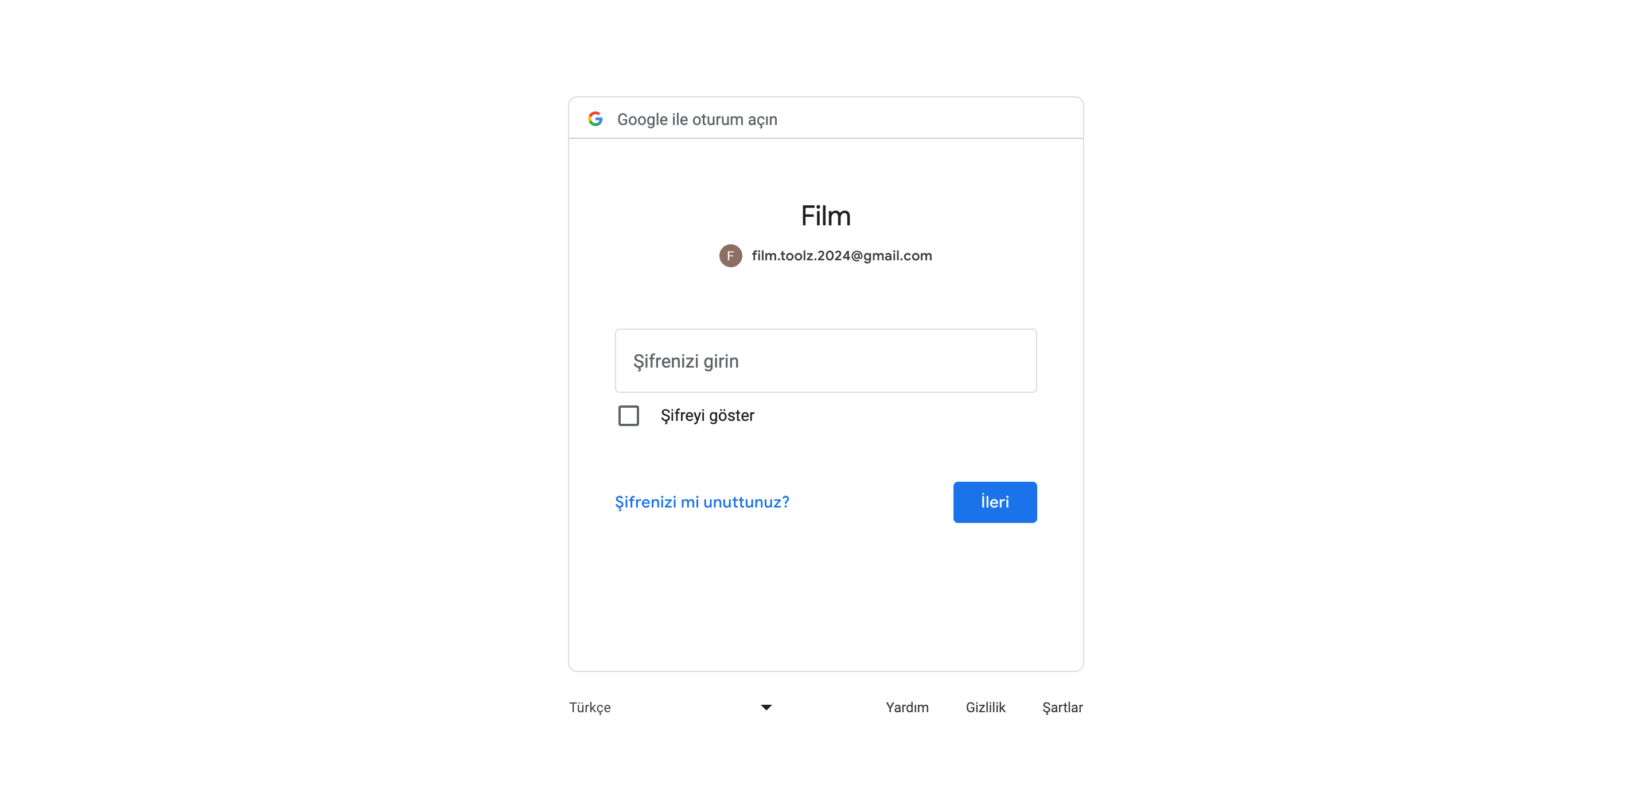
Task: Open the Yardım help link
Action: (907, 707)
